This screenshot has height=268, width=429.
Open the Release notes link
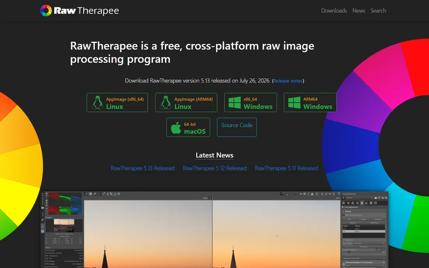(x=288, y=81)
